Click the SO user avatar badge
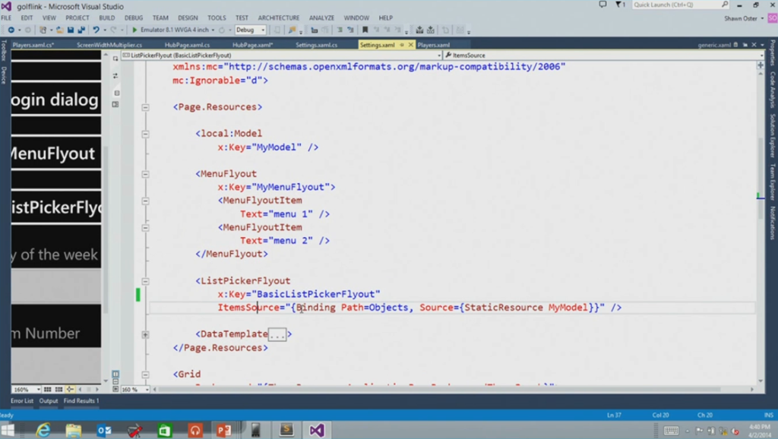Screen dimensions: 778x439 point(772,18)
